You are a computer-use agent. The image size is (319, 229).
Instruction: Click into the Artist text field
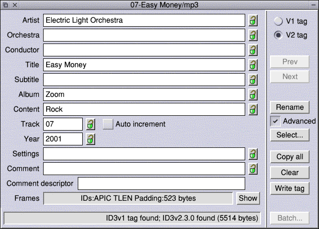pyautogui.click(x=144, y=20)
